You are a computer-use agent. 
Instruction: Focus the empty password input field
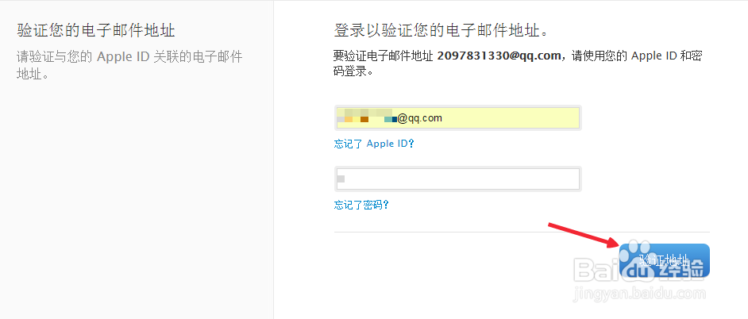[x=458, y=179]
